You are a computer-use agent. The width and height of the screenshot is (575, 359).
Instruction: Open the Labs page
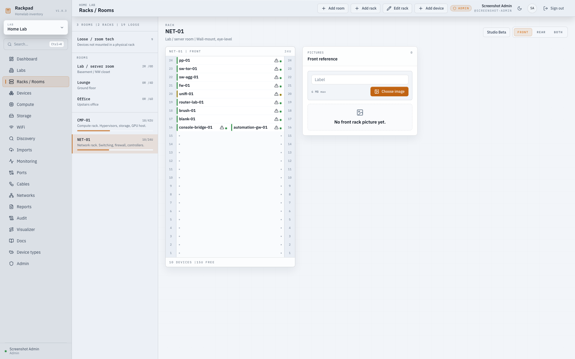(x=36, y=70)
